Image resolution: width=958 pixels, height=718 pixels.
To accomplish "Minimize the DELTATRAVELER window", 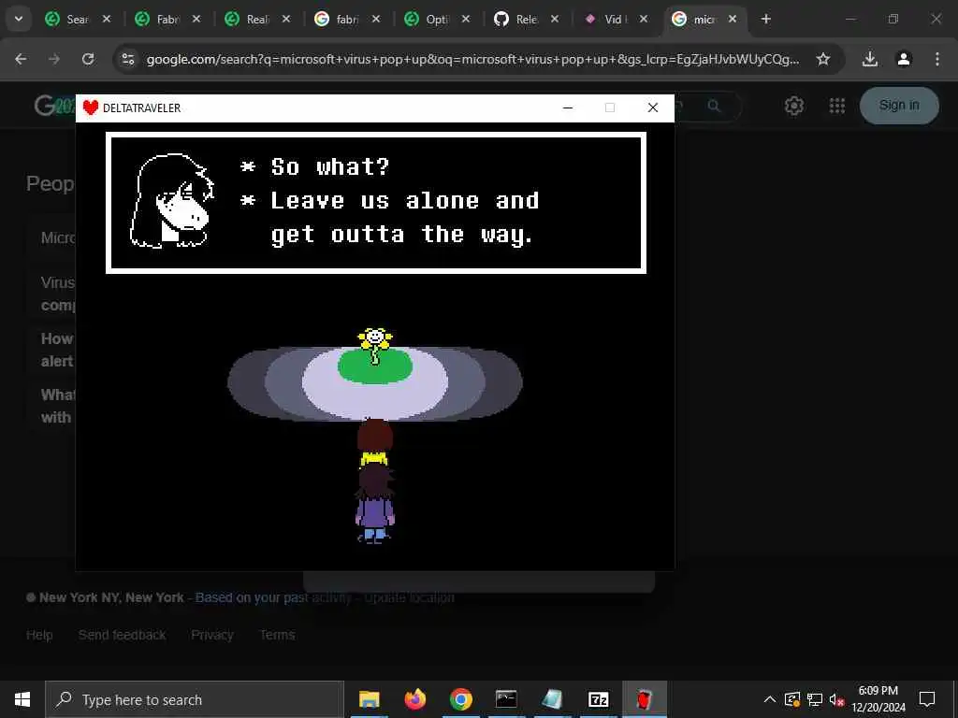I will click(x=568, y=108).
